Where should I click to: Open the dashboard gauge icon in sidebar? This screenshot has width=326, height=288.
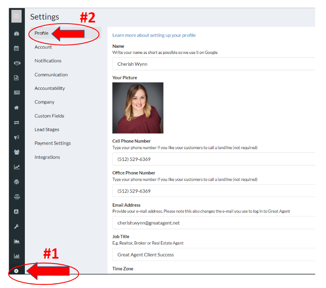tap(17, 33)
